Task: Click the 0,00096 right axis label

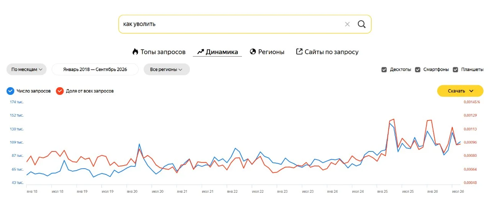Action: [x=470, y=142]
